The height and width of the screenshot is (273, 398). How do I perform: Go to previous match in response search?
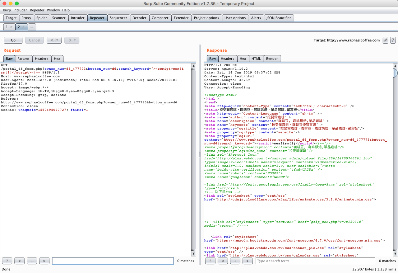pyautogui.click(x=223, y=261)
